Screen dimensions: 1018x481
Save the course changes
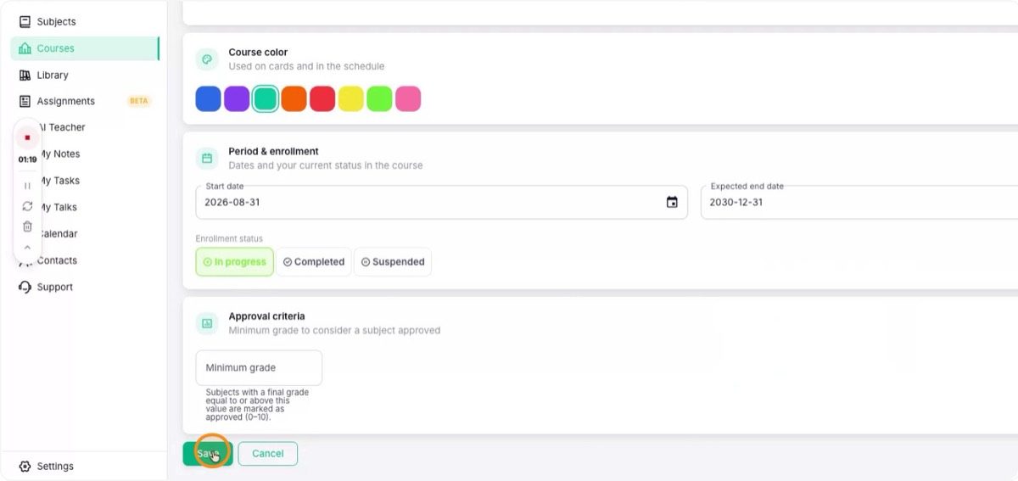208,454
